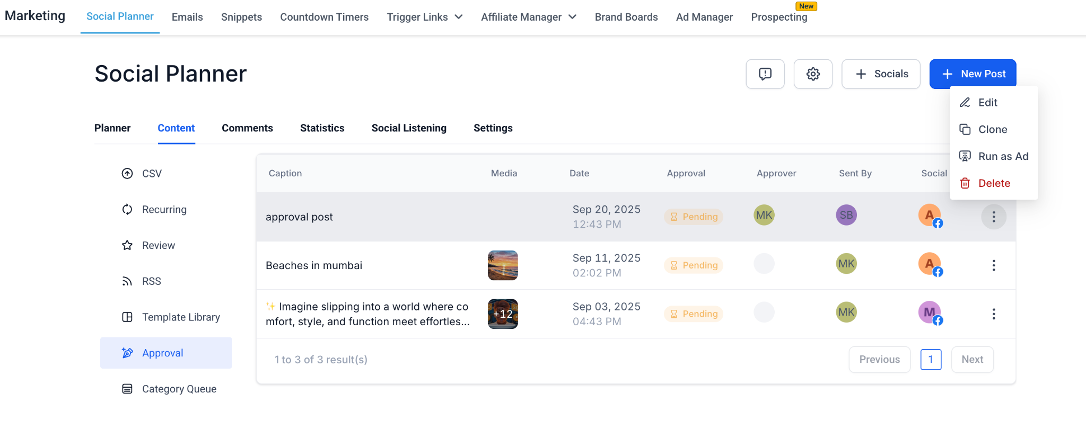The image size is (1086, 429).
Task: Open three-dot menu for Beaches in mumbai
Action: 994,265
